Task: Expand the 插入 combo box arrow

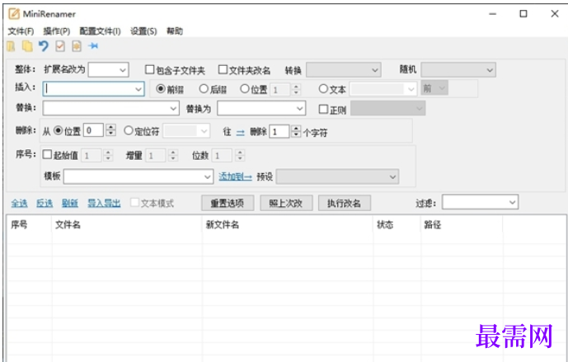Action: (x=138, y=89)
